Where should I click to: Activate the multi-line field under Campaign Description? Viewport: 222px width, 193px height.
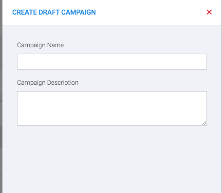(112, 108)
